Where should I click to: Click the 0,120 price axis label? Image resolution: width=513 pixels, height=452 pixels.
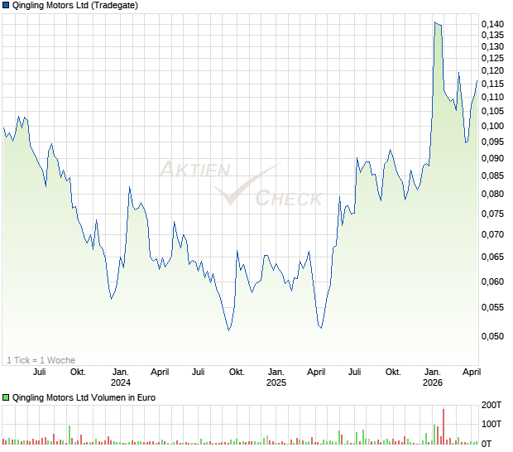(x=492, y=71)
